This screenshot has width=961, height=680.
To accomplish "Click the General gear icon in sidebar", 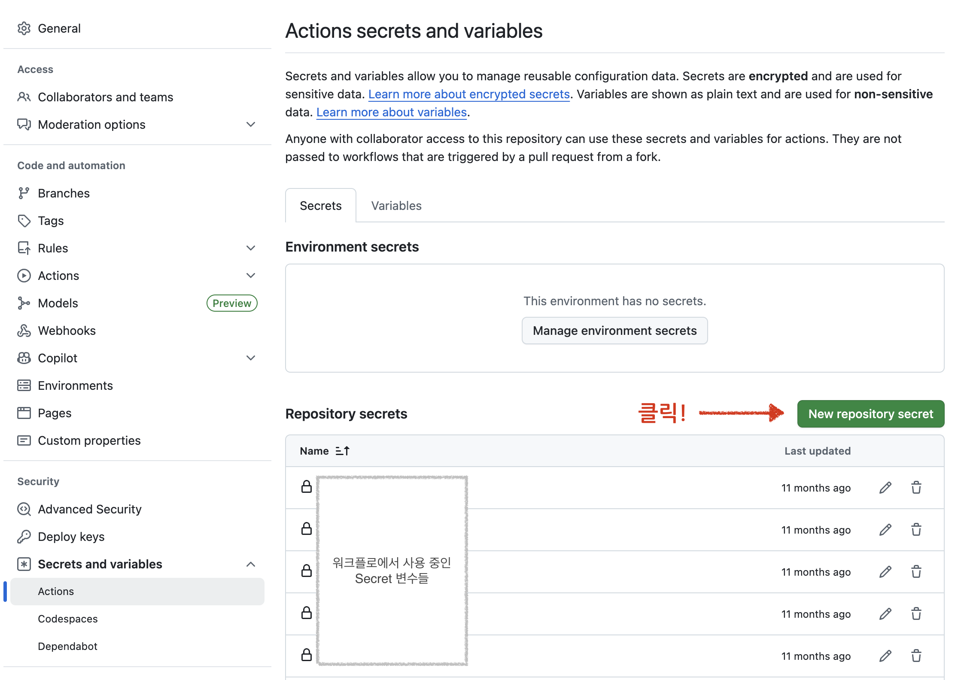I will (x=24, y=28).
